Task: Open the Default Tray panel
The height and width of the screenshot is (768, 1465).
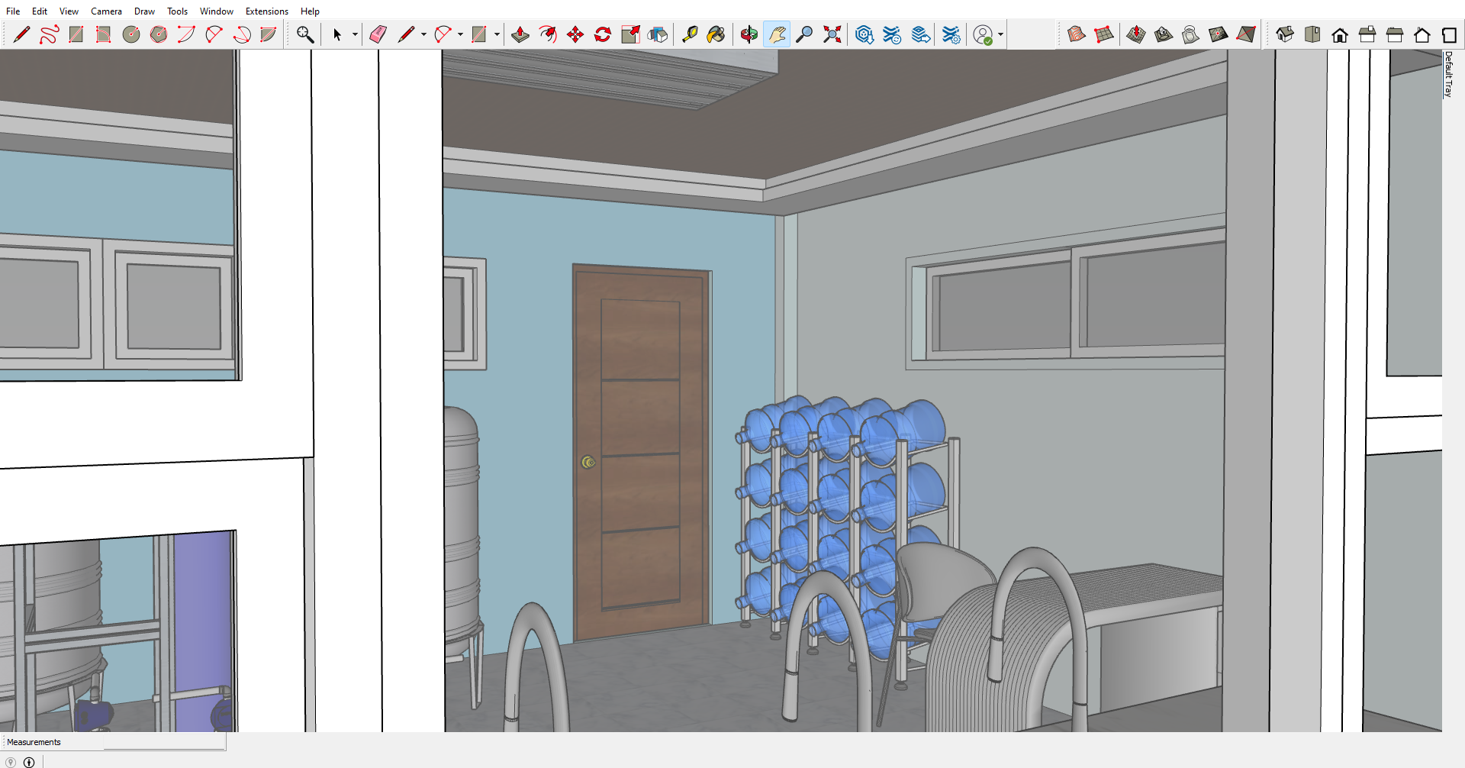Action: [x=1447, y=74]
